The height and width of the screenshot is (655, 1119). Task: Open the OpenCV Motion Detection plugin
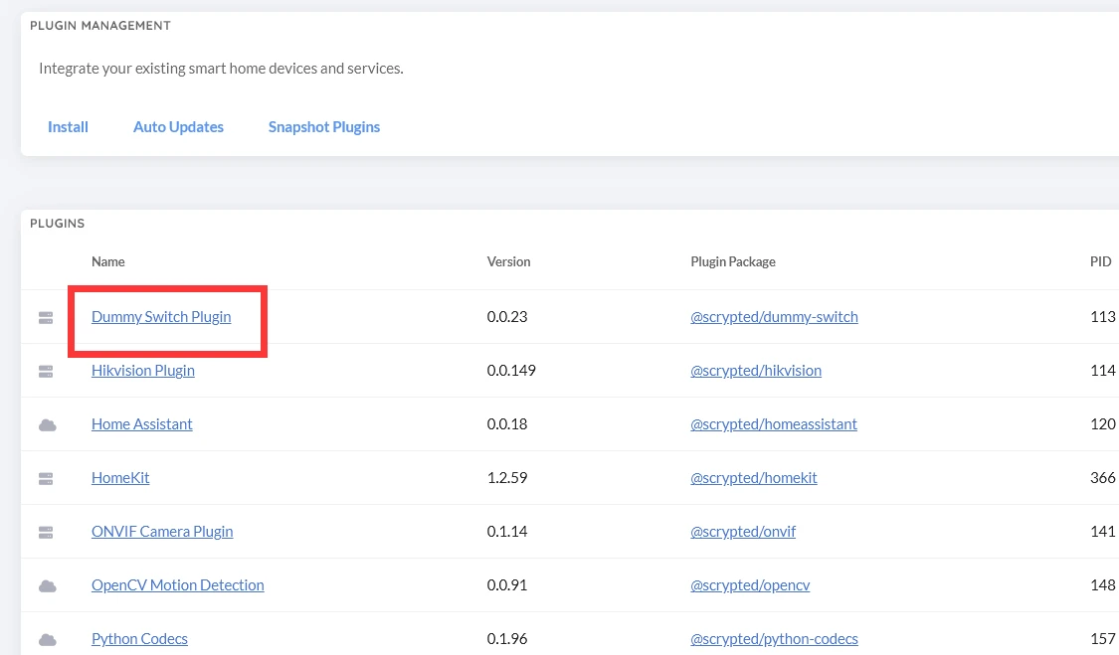pyautogui.click(x=178, y=585)
